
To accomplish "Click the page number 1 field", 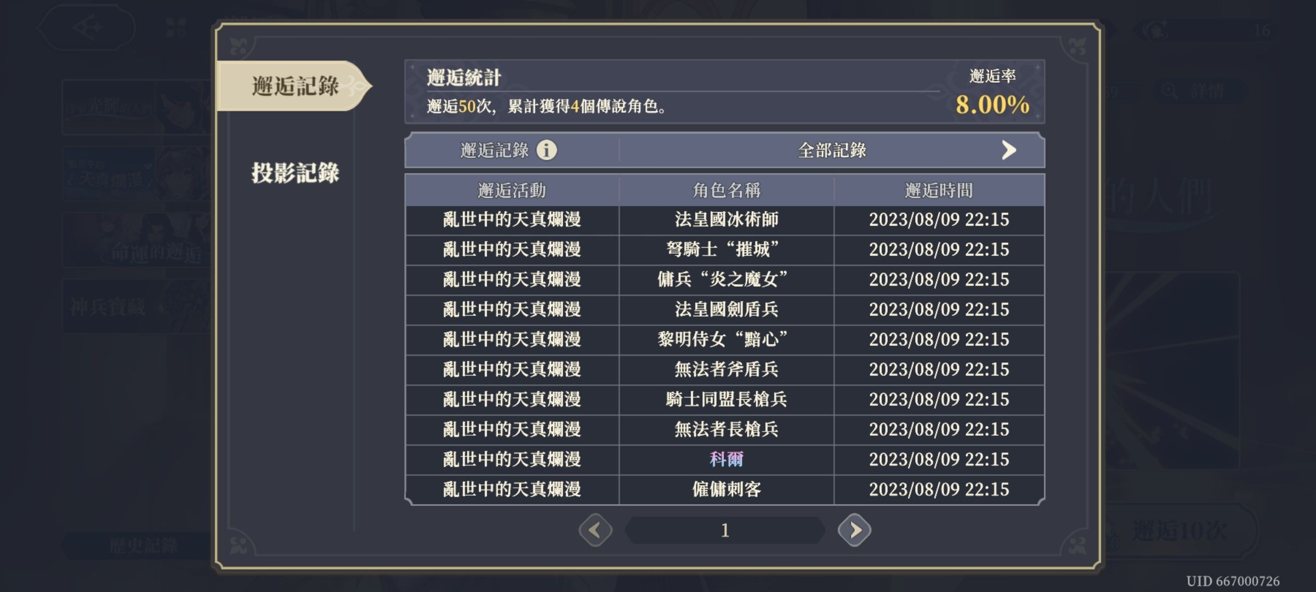I will coord(725,530).
